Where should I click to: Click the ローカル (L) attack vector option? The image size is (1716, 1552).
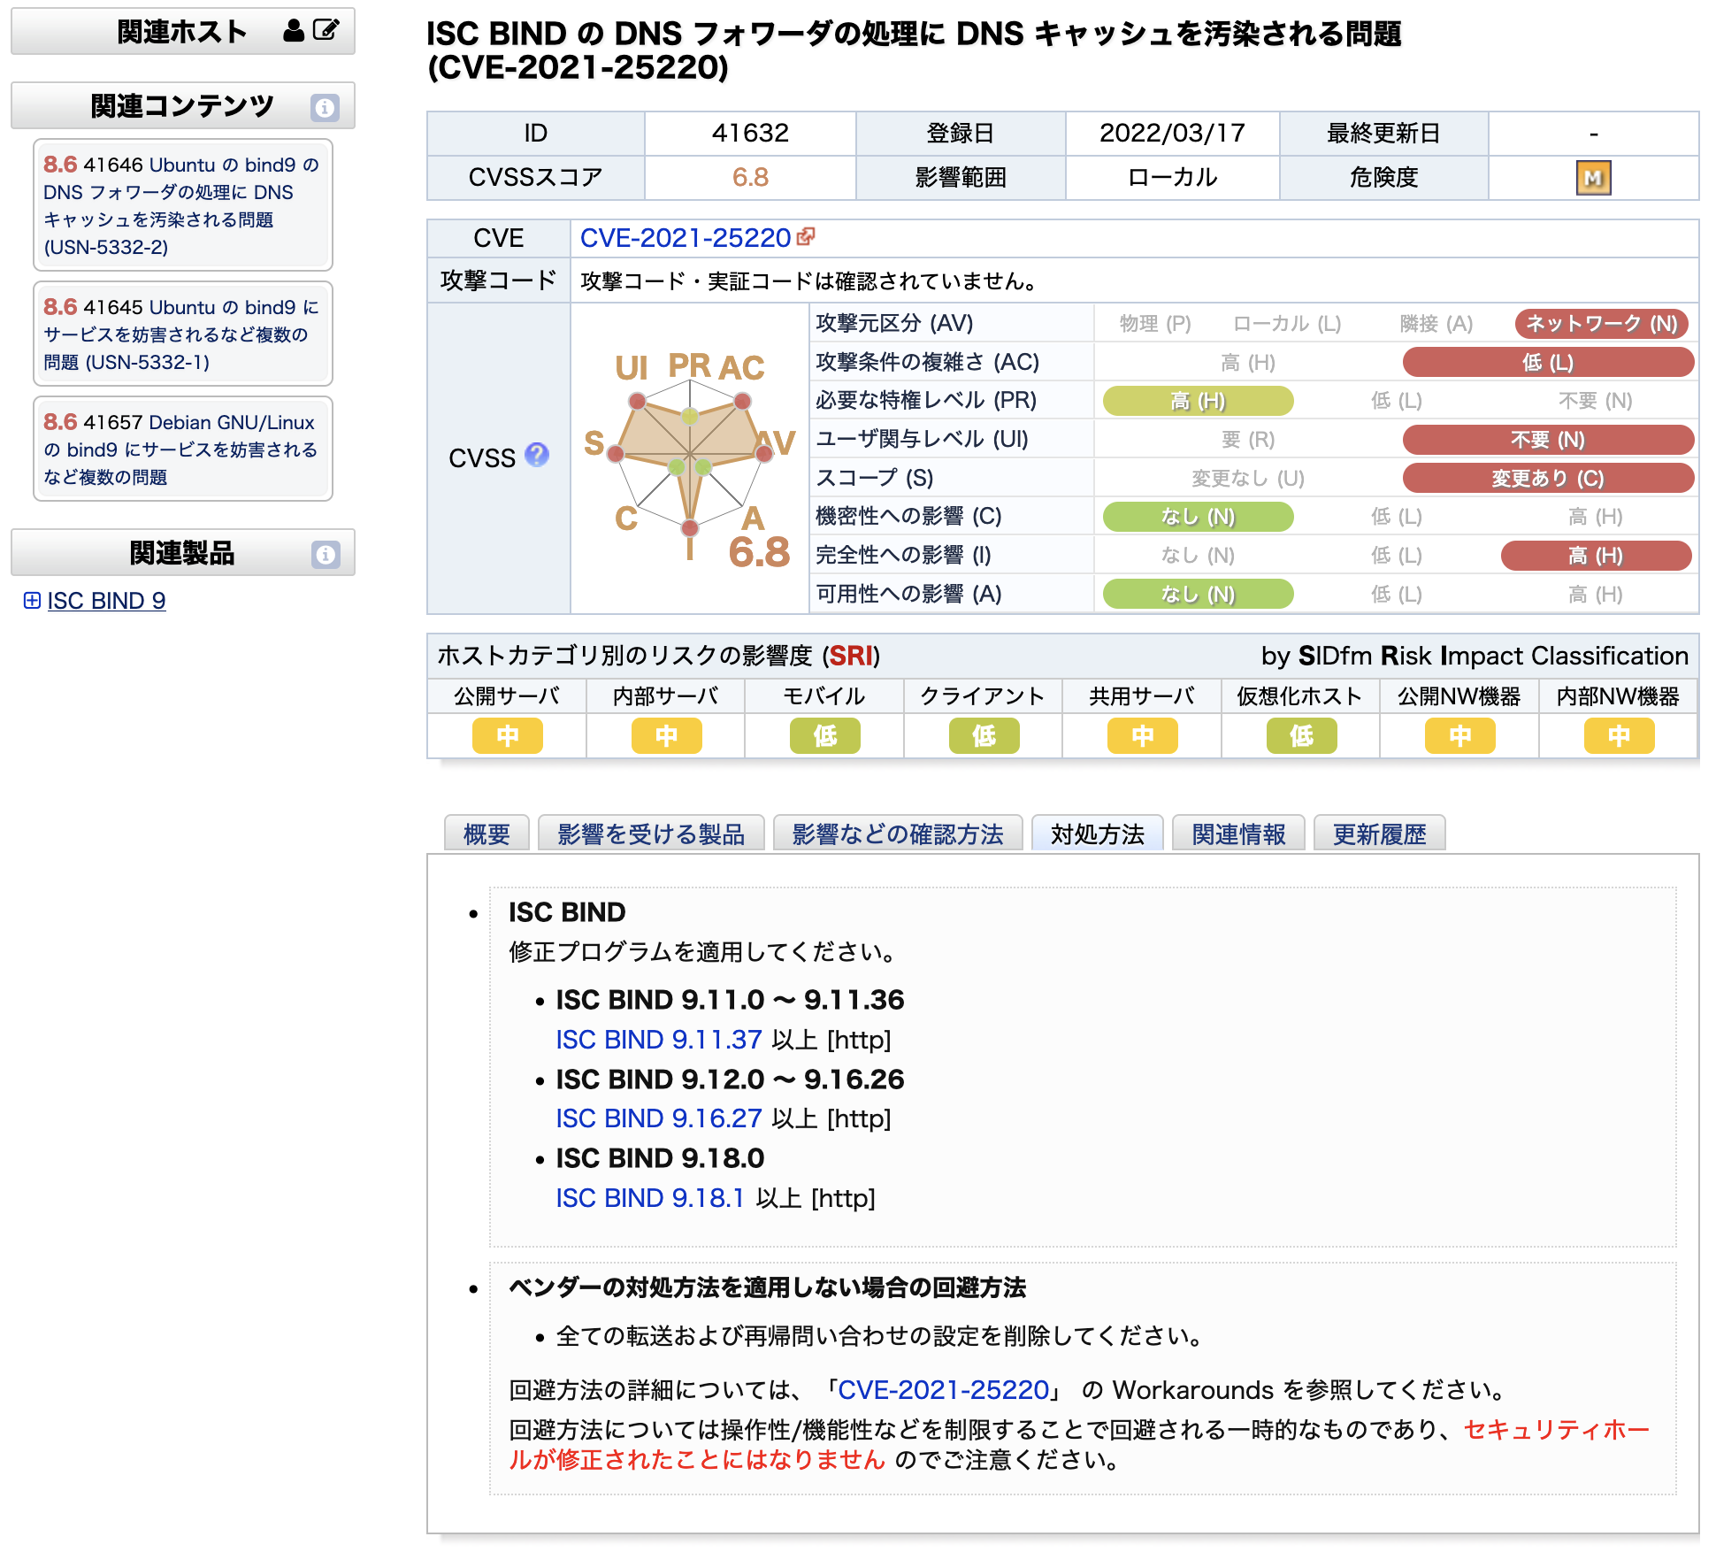(1287, 324)
